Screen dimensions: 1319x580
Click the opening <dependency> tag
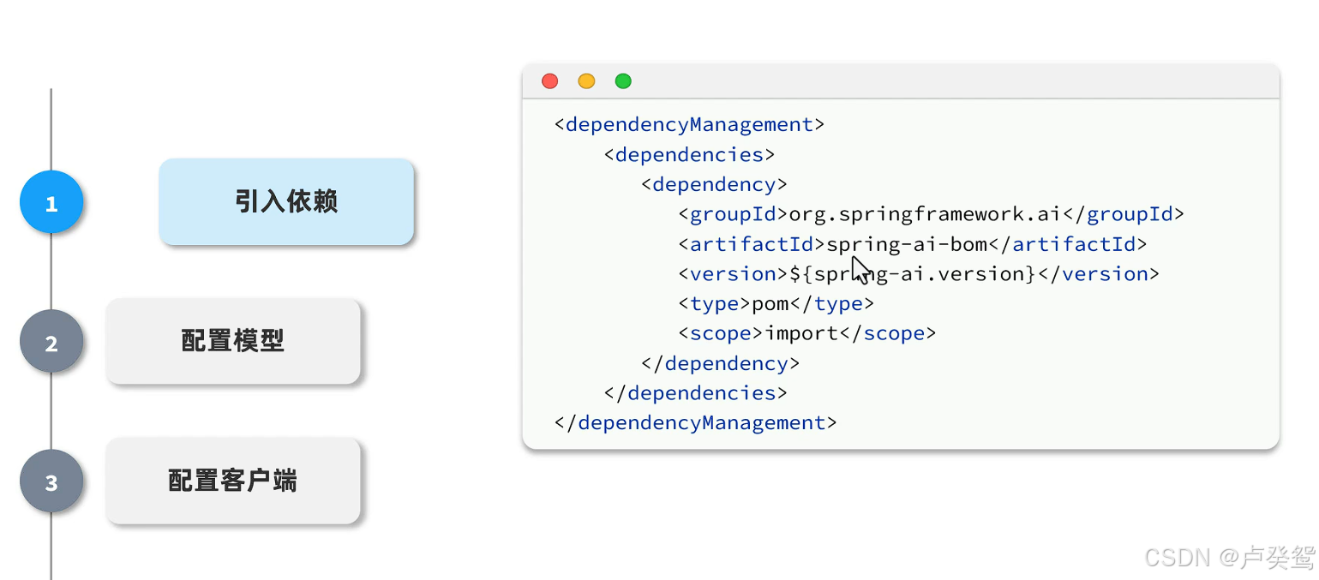click(714, 185)
